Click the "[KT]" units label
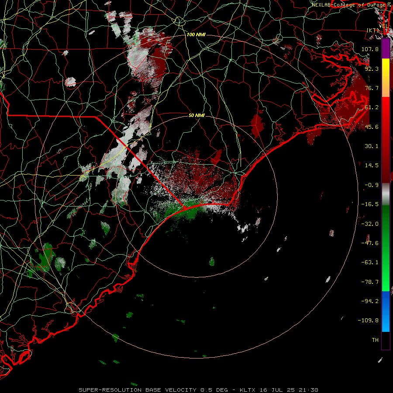Screen dimensions: 393x393 tap(373, 30)
